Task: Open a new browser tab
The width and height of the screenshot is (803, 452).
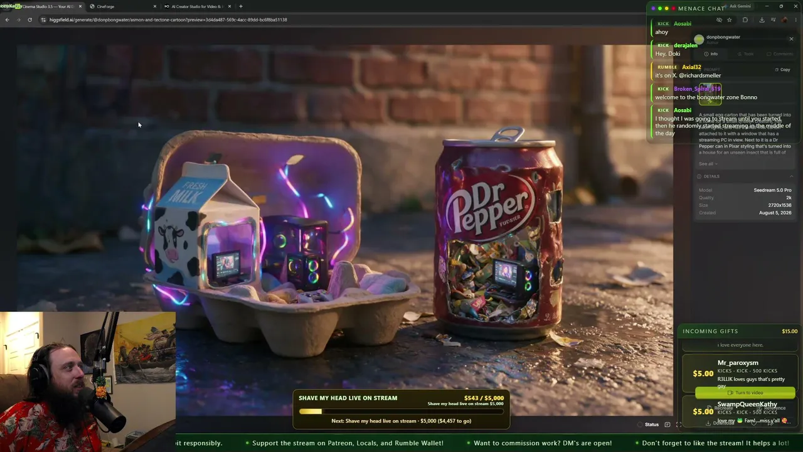Action: coord(241,6)
